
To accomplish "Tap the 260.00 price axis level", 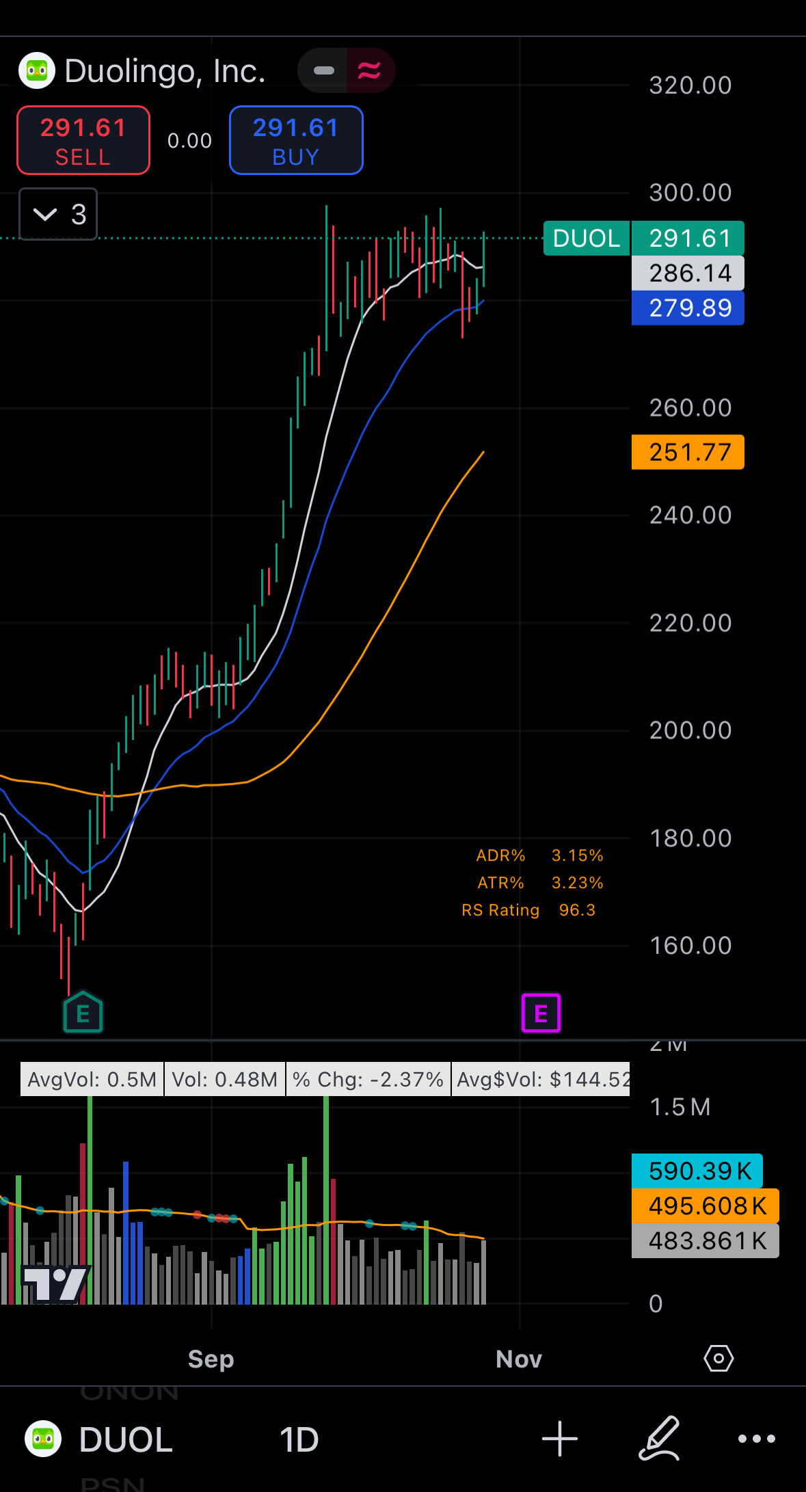I will [690, 408].
